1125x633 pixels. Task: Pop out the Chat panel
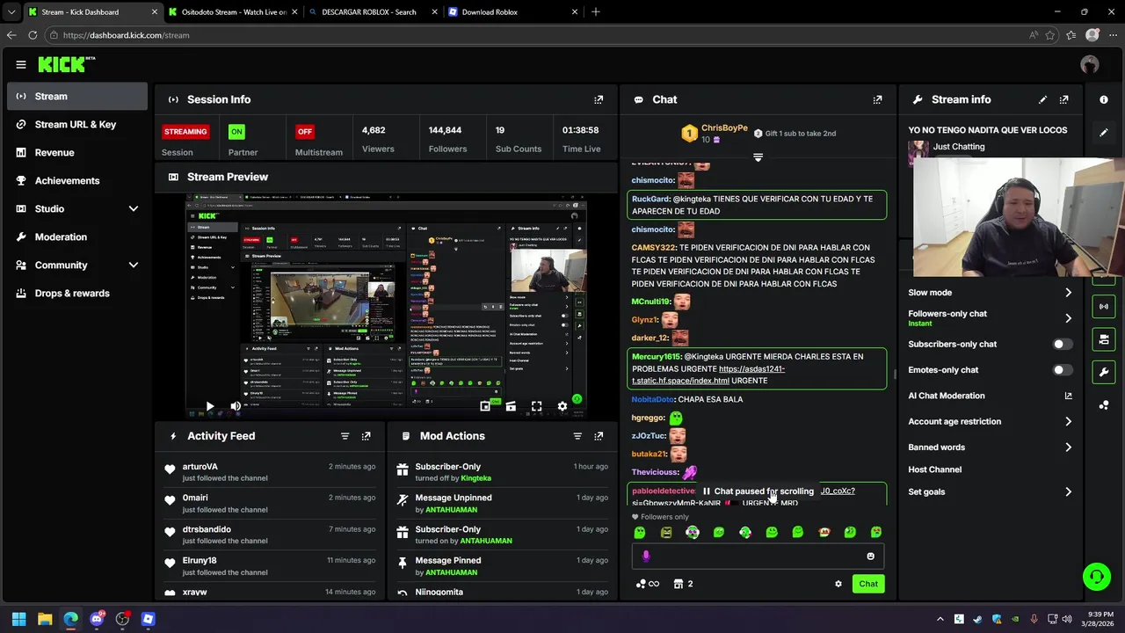tap(877, 99)
